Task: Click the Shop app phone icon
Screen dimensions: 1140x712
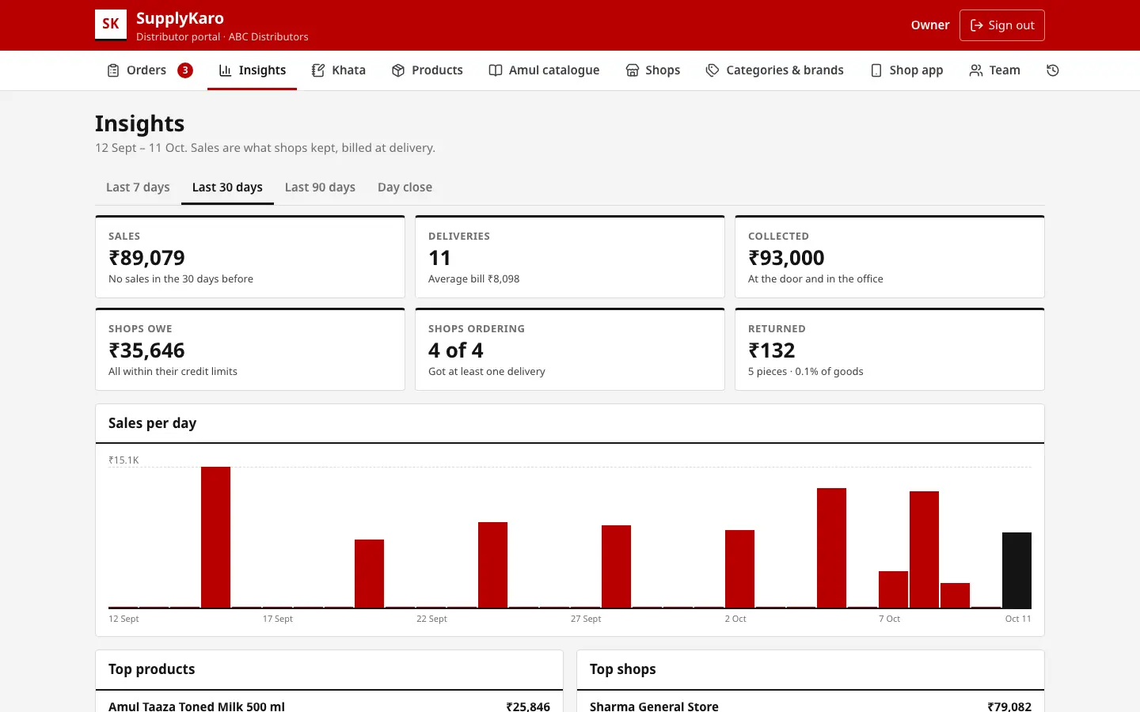Action: (x=876, y=70)
